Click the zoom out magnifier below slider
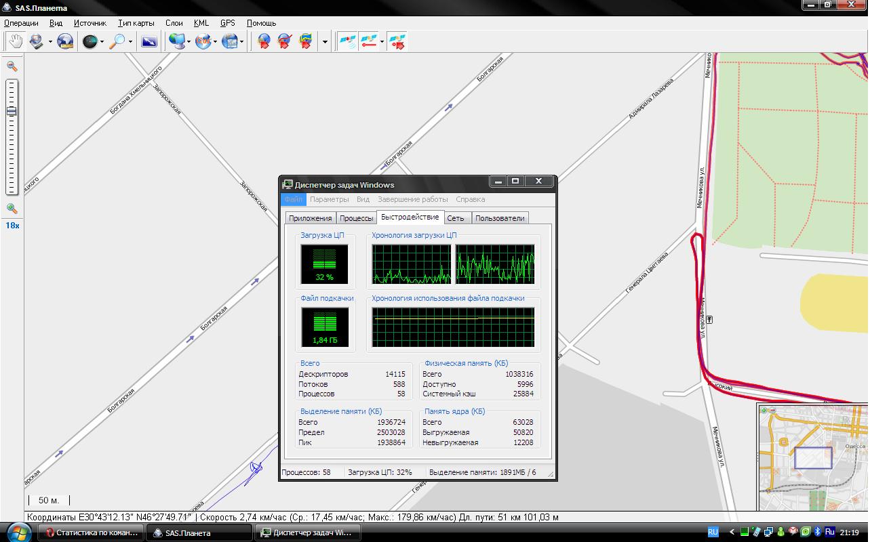The image size is (870, 542). coord(12,209)
